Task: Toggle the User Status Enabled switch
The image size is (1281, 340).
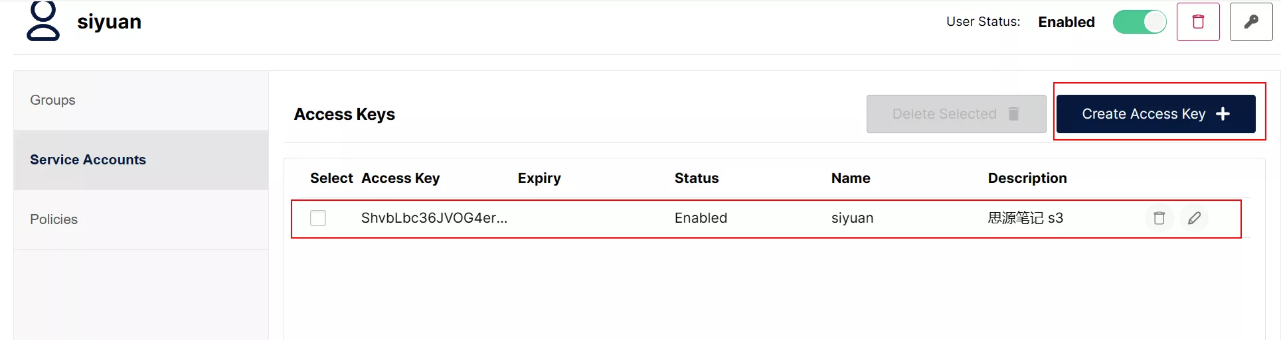Action: [x=1140, y=22]
